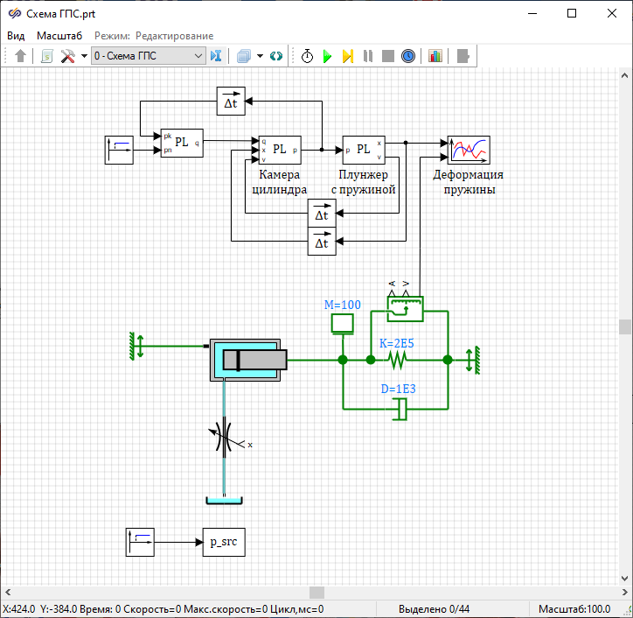Open the script page icon in toolbar
The width and height of the screenshot is (633, 618).
pos(46,56)
